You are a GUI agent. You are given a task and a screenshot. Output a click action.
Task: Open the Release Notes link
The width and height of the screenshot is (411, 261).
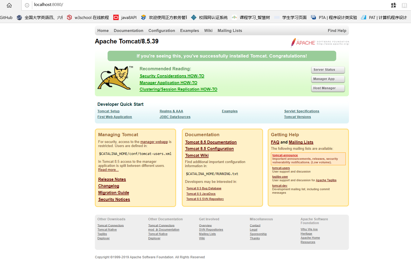click(112, 179)
